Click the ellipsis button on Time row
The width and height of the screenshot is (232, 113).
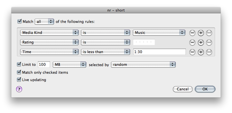209,52
